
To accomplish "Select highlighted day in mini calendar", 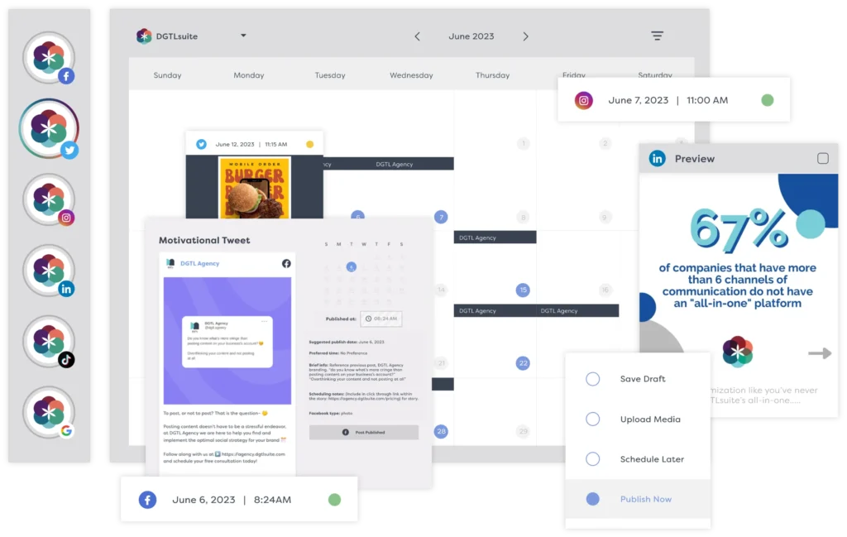I will point(351,267).
